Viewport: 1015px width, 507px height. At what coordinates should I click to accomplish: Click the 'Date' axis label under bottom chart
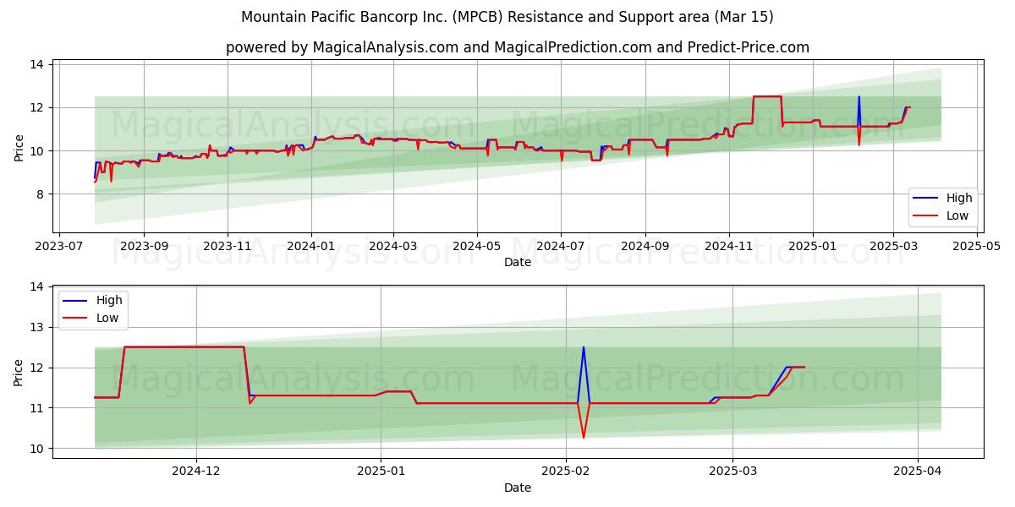(x=518, y=488)
